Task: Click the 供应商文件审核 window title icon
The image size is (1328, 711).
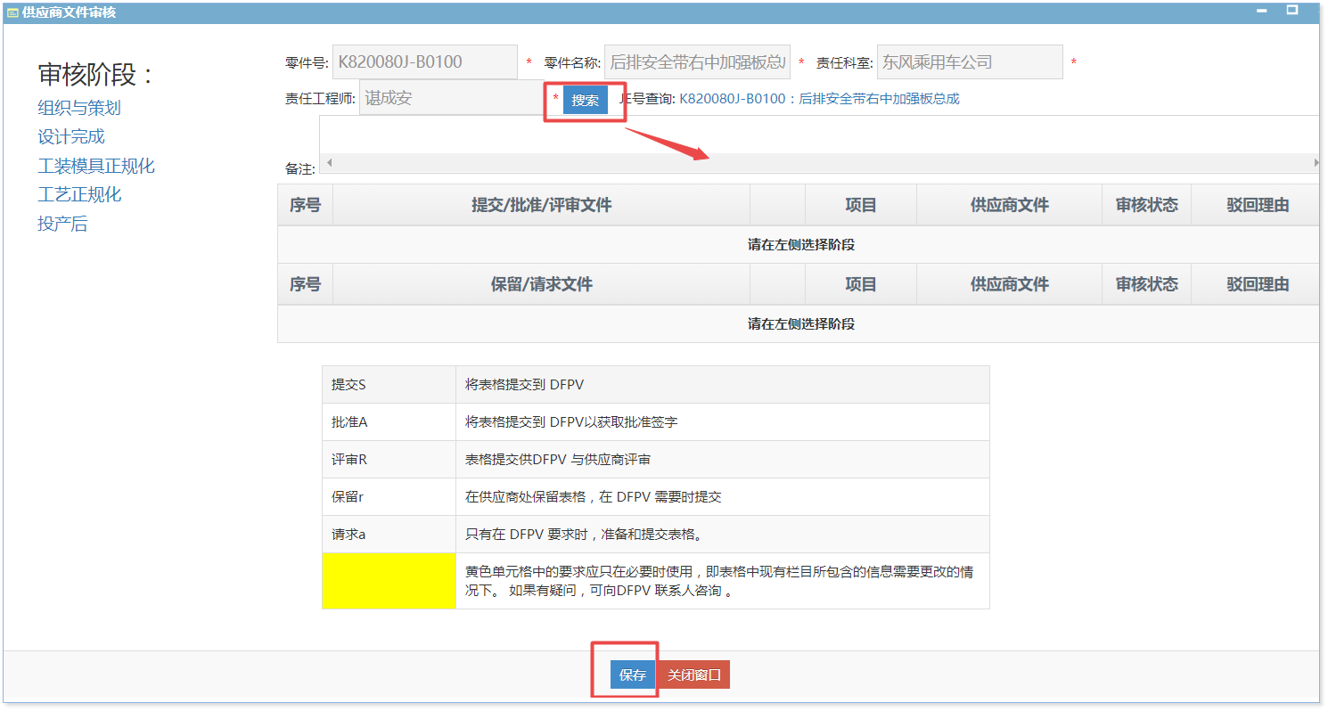Action: click(12, 12)
